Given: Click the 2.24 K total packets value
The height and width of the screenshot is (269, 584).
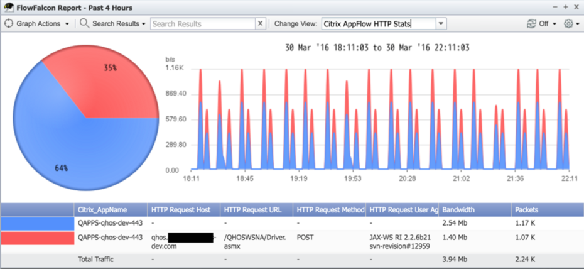Looking at the screenshot, I should coord(525,260).
